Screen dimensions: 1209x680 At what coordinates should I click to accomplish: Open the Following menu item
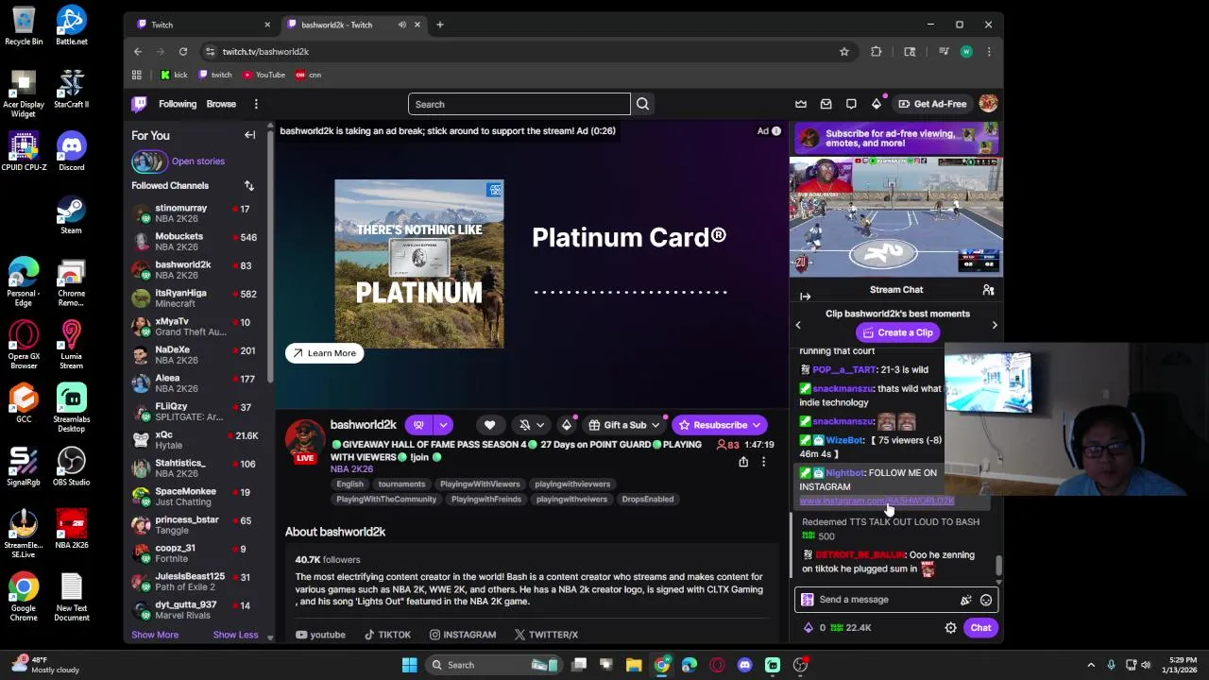pos(178,104)
